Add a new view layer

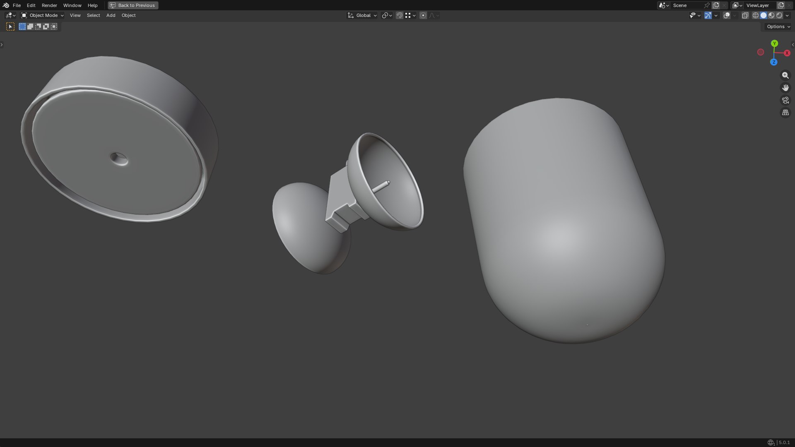coord(781,5)
